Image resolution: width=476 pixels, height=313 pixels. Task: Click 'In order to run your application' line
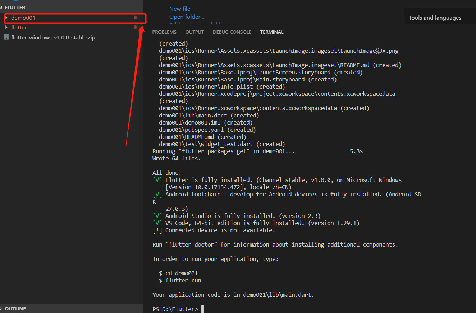pyautogui.click(x=215, y=259)
